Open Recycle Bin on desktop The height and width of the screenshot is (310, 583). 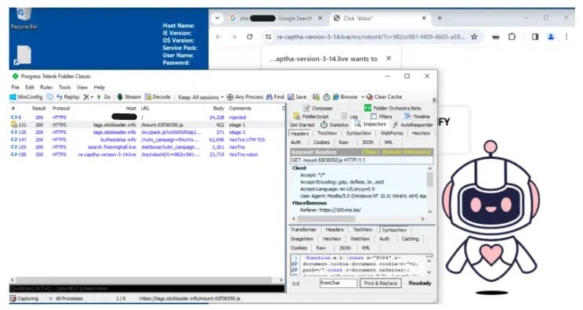coord(24,19)
